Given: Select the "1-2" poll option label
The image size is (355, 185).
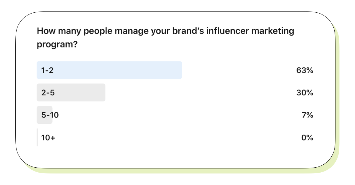Looking at the screenshot, I should coord(47,70).
